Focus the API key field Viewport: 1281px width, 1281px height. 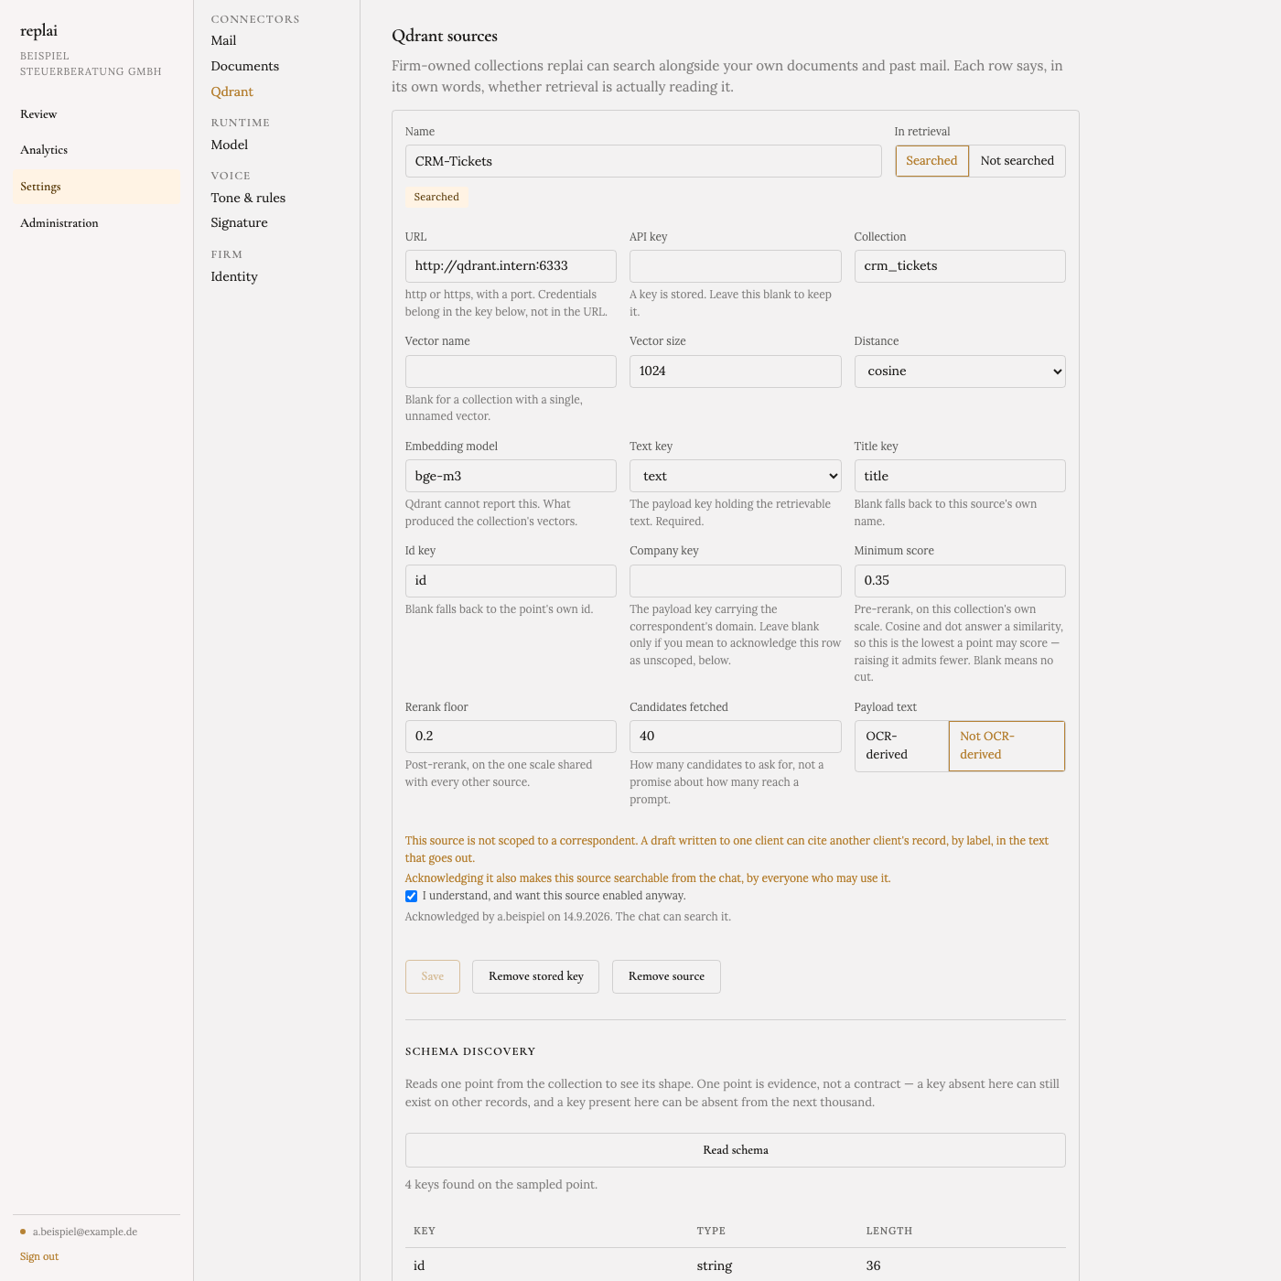(736, 266)
